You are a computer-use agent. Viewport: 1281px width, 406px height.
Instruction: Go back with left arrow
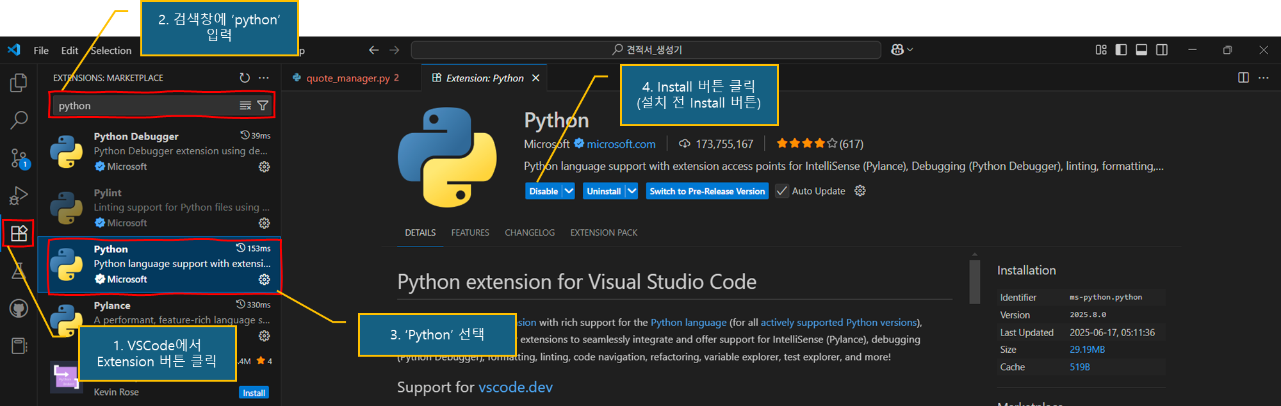(374, 50)
